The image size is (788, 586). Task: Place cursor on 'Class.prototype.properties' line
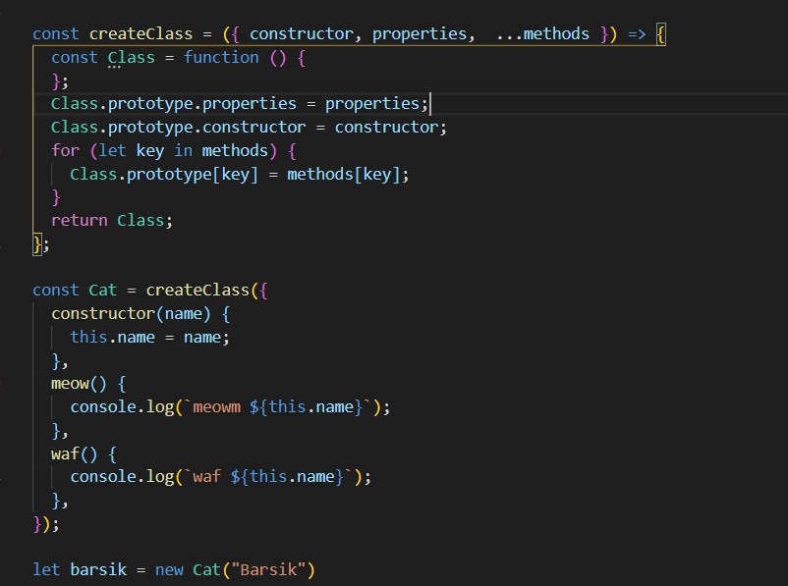click(239, 104)
